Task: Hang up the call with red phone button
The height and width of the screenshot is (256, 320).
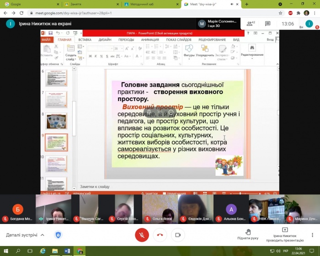Action: (x=160, y=235)
